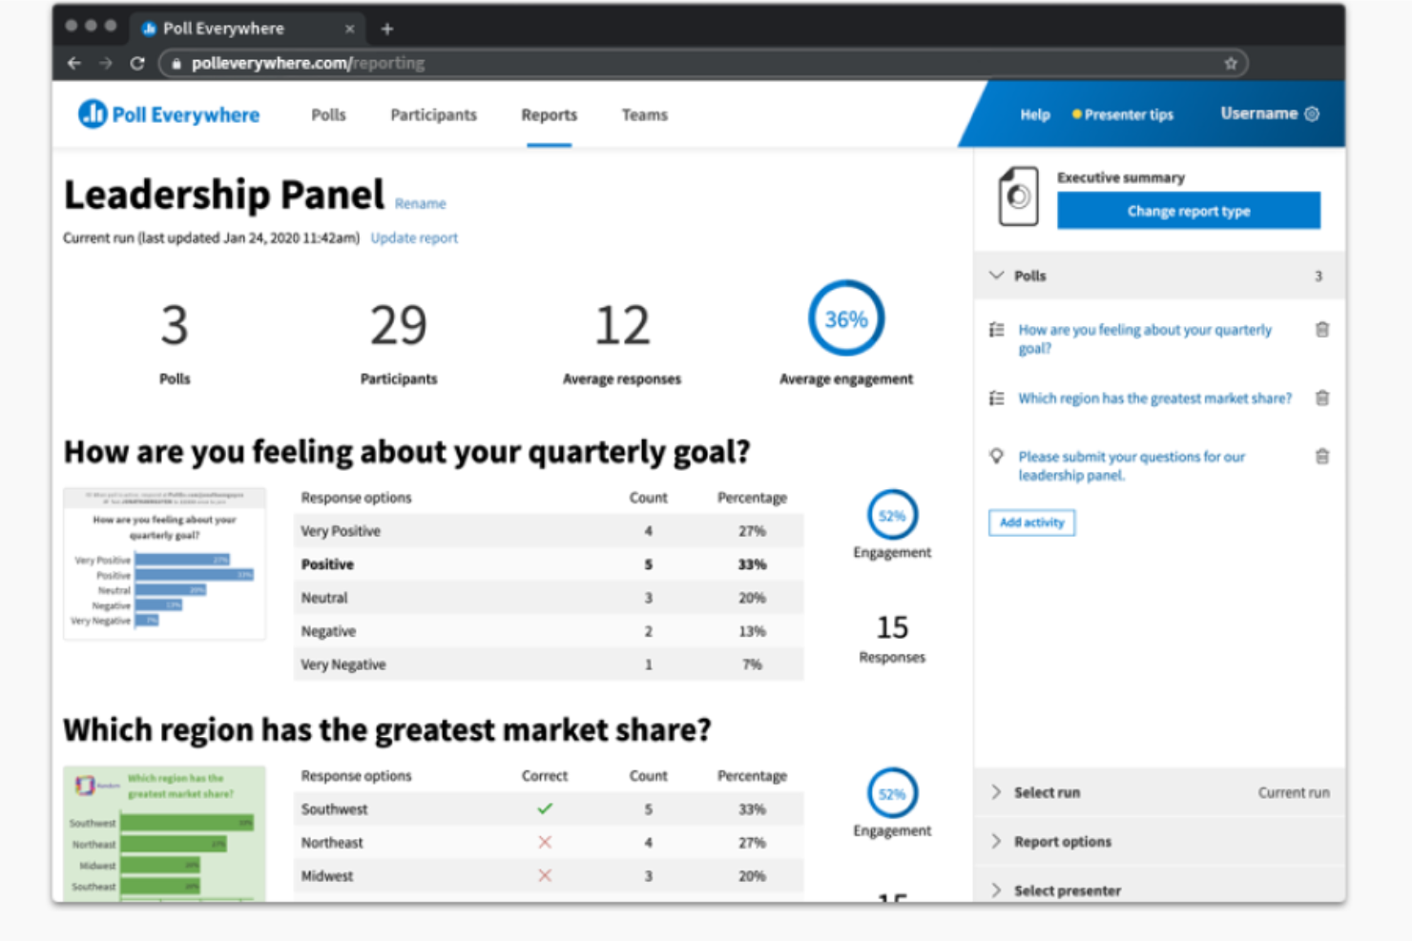
Task: Click the quarterly goal bar chart thumbnail
Action: 163,563
